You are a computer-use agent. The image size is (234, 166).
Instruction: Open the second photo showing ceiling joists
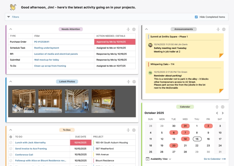pos(50,101)
